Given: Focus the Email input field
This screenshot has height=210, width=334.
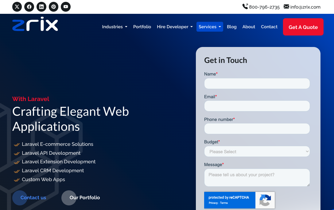Looking at the screenshot, I should 257,106.
